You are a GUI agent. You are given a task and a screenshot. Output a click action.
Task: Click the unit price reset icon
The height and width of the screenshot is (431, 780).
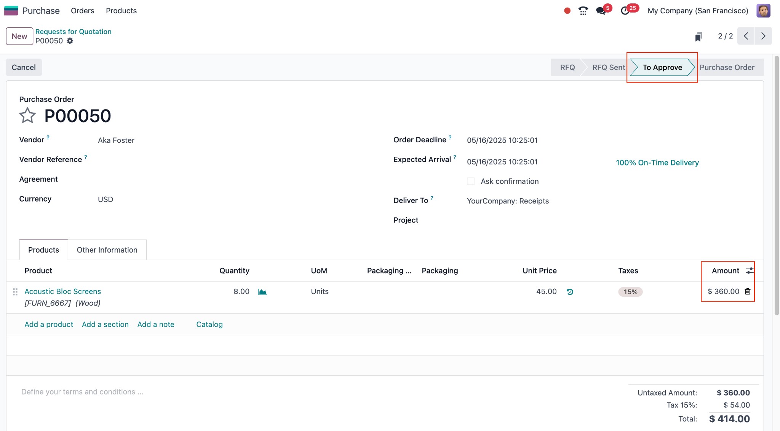click(570, 292)
